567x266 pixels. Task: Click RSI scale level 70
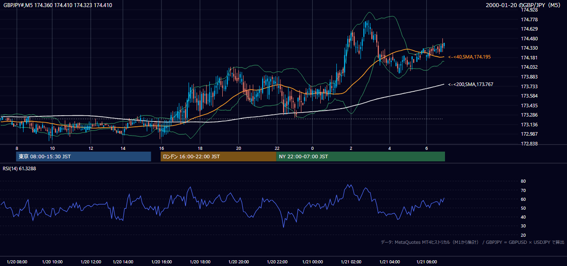click(523, 190)
